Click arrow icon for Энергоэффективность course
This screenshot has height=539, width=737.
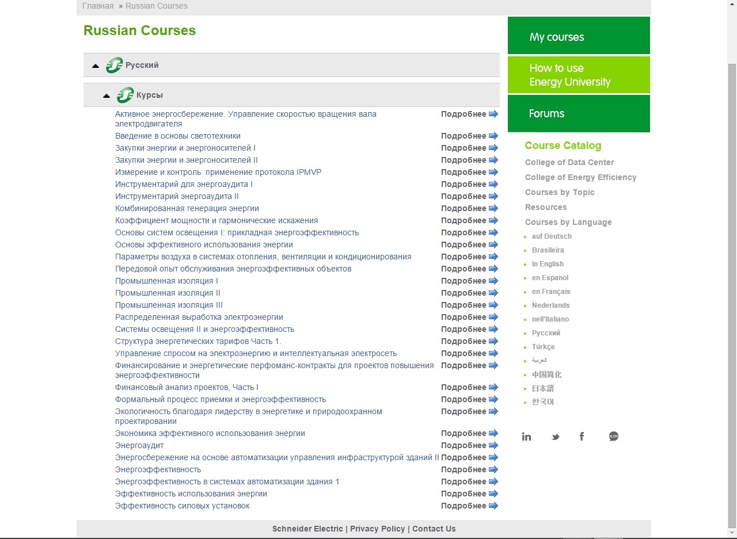coord(493,469)
